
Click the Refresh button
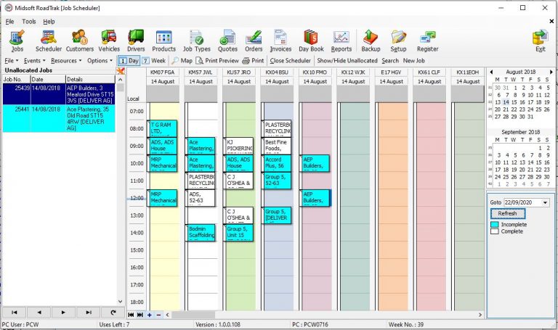click(507, 213)
